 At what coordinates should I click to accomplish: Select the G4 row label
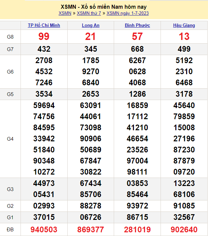(10, 139)
